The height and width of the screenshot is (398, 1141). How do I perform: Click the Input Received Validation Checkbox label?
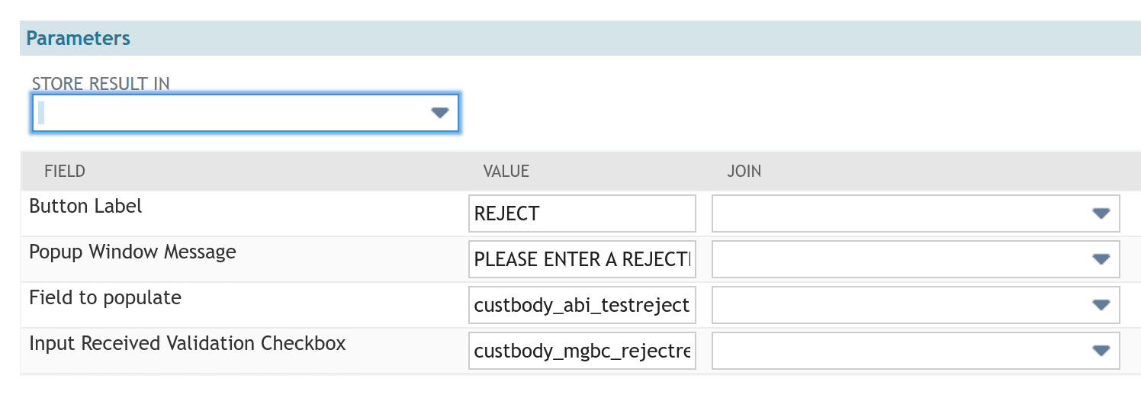tap(188, 344)
